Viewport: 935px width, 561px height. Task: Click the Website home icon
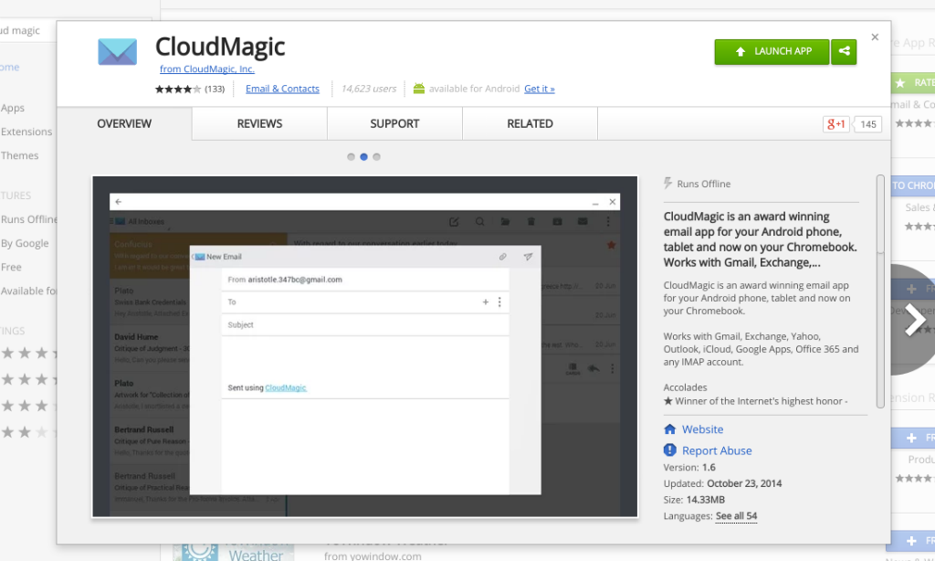pos(670,429)
